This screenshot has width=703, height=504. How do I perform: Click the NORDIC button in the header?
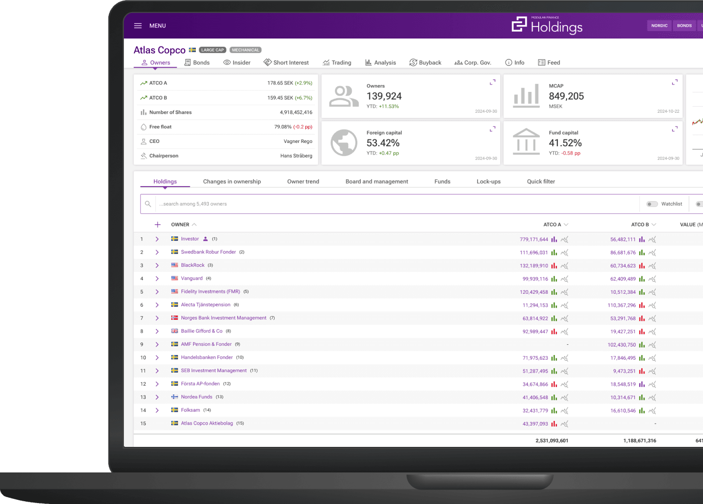(659, 26)
